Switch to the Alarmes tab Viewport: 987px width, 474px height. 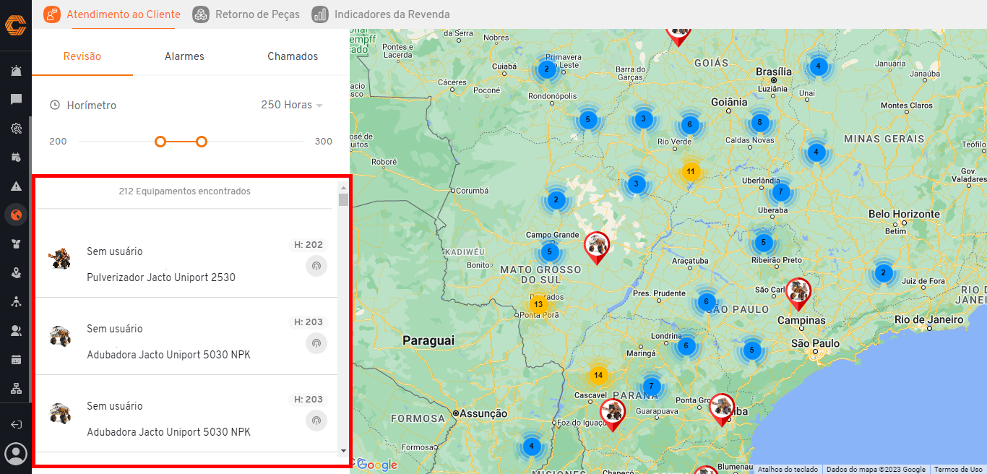184,56
